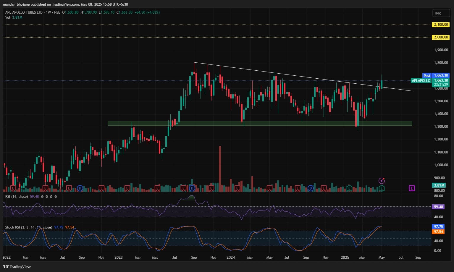
Task: Click the APLAPOLLO price label on the axis
Action: tap(421, 80)
